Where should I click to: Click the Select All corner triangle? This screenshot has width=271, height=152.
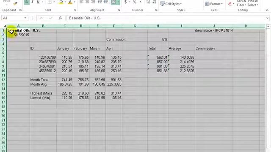[x=5, y=26]
